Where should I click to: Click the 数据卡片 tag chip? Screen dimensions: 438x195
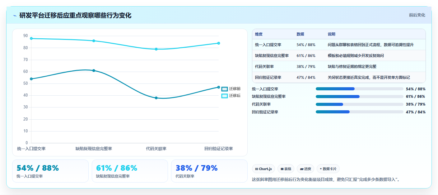[x=328, y=169]
